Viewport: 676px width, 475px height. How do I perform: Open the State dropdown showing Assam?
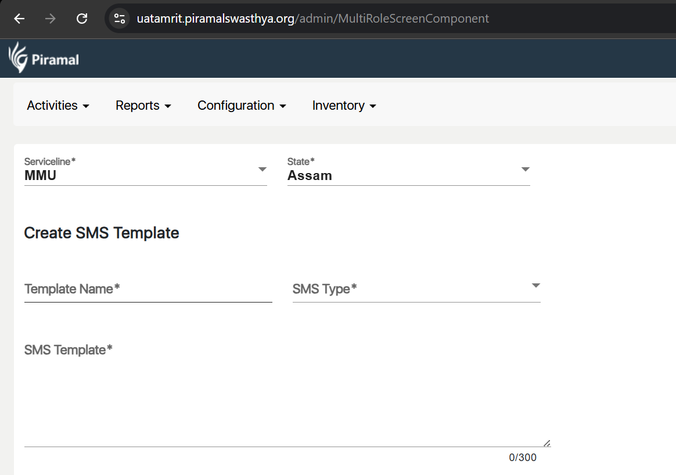click(408, 175)
